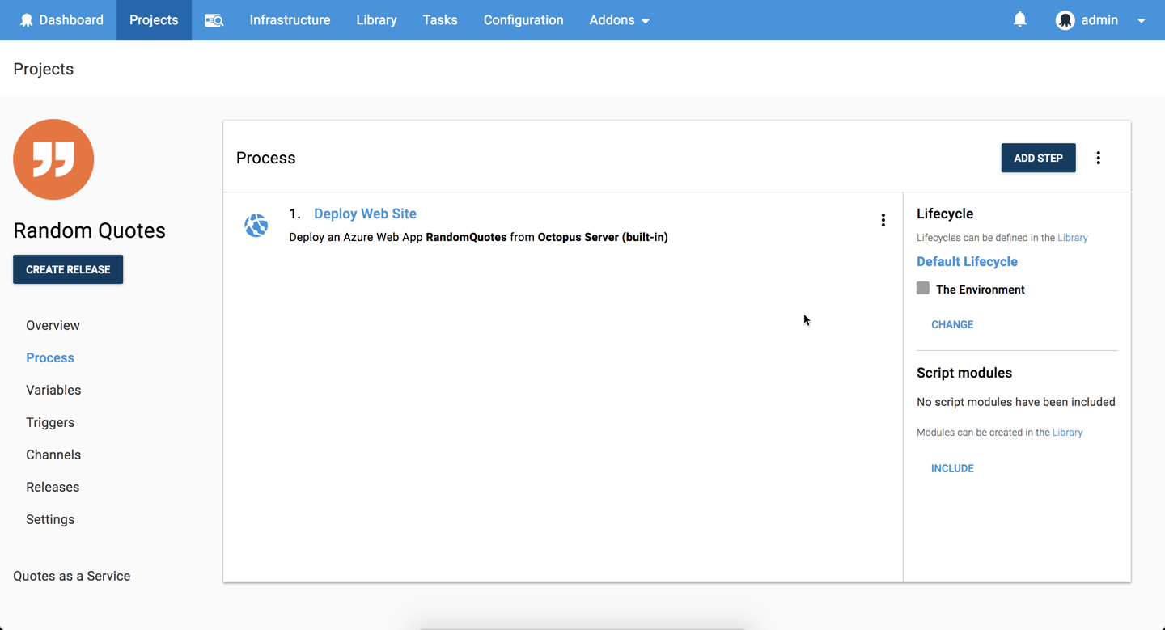Open the Configuration menu
This screenshot has width=1165, height=630.
coord(523,19)
